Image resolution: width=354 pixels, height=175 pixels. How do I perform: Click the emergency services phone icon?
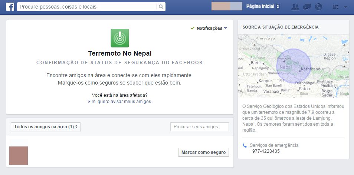click(x=245, y=146)
